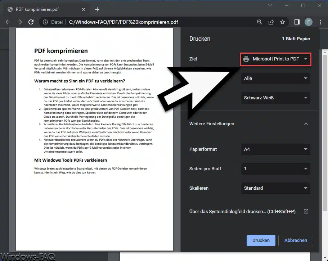Viewport: 328px width, 261px height.
Task: Share this page via share icon
Action: (271, 22)
